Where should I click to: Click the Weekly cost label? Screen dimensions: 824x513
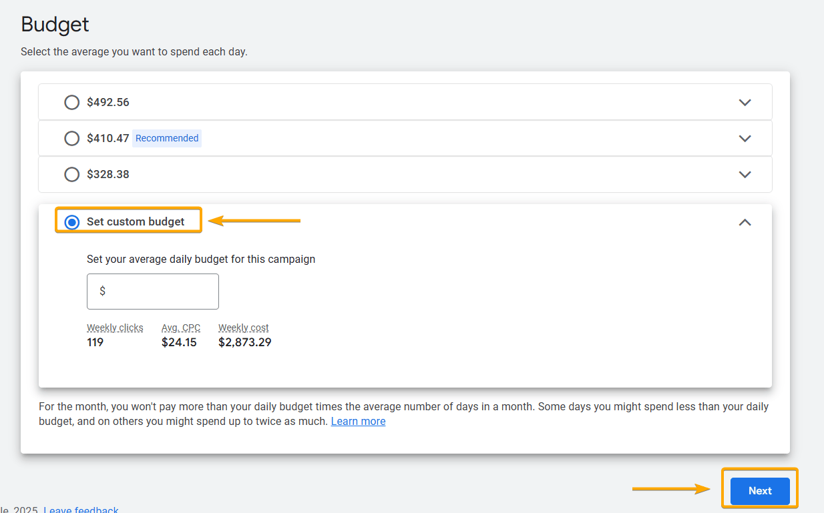pyautogui.click(x=244, y=328)
